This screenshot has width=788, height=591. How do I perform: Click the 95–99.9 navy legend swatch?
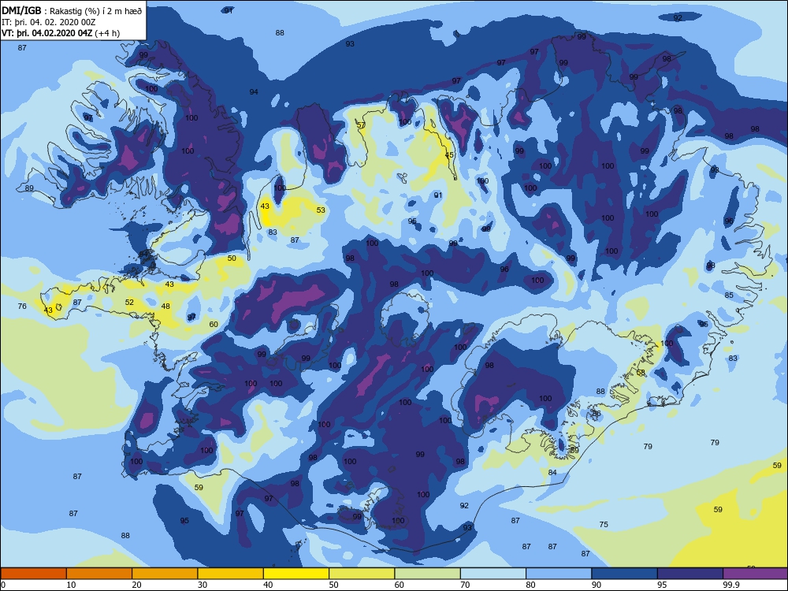690,574
